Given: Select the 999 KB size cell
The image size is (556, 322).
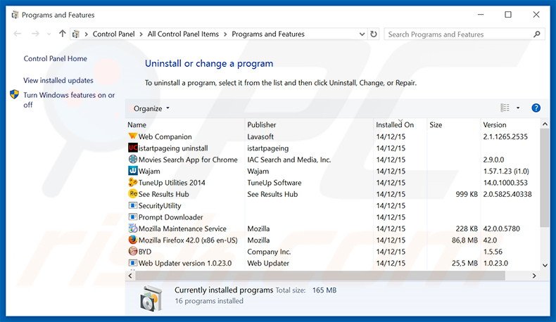Looking at the screenshot, I should click(x=467, y=194).
